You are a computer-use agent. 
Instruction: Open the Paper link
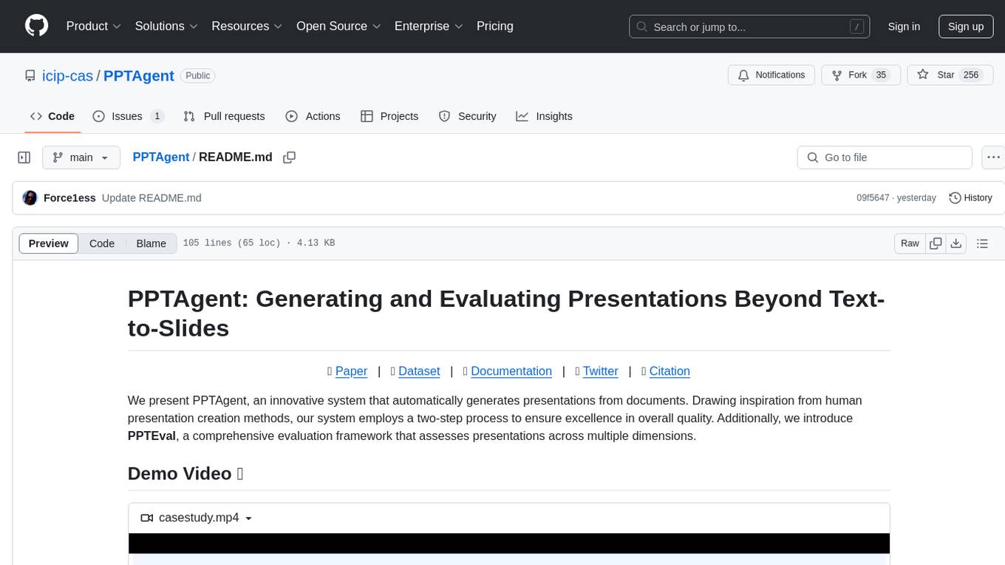pos(351,371)
